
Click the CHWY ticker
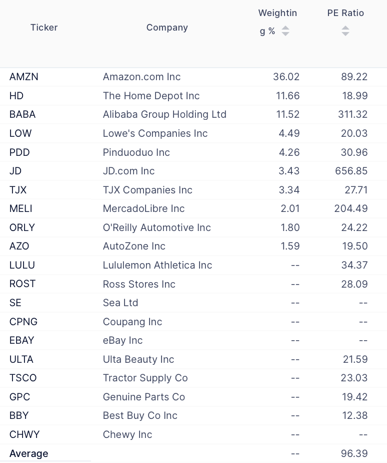(24, 434)
